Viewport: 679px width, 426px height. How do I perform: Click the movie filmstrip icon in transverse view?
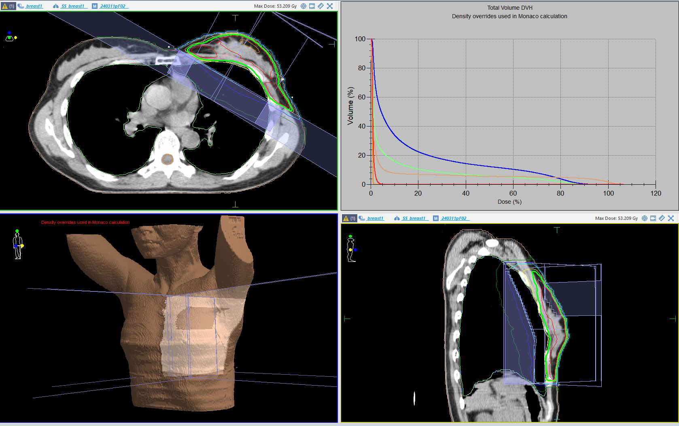point(312,6)
